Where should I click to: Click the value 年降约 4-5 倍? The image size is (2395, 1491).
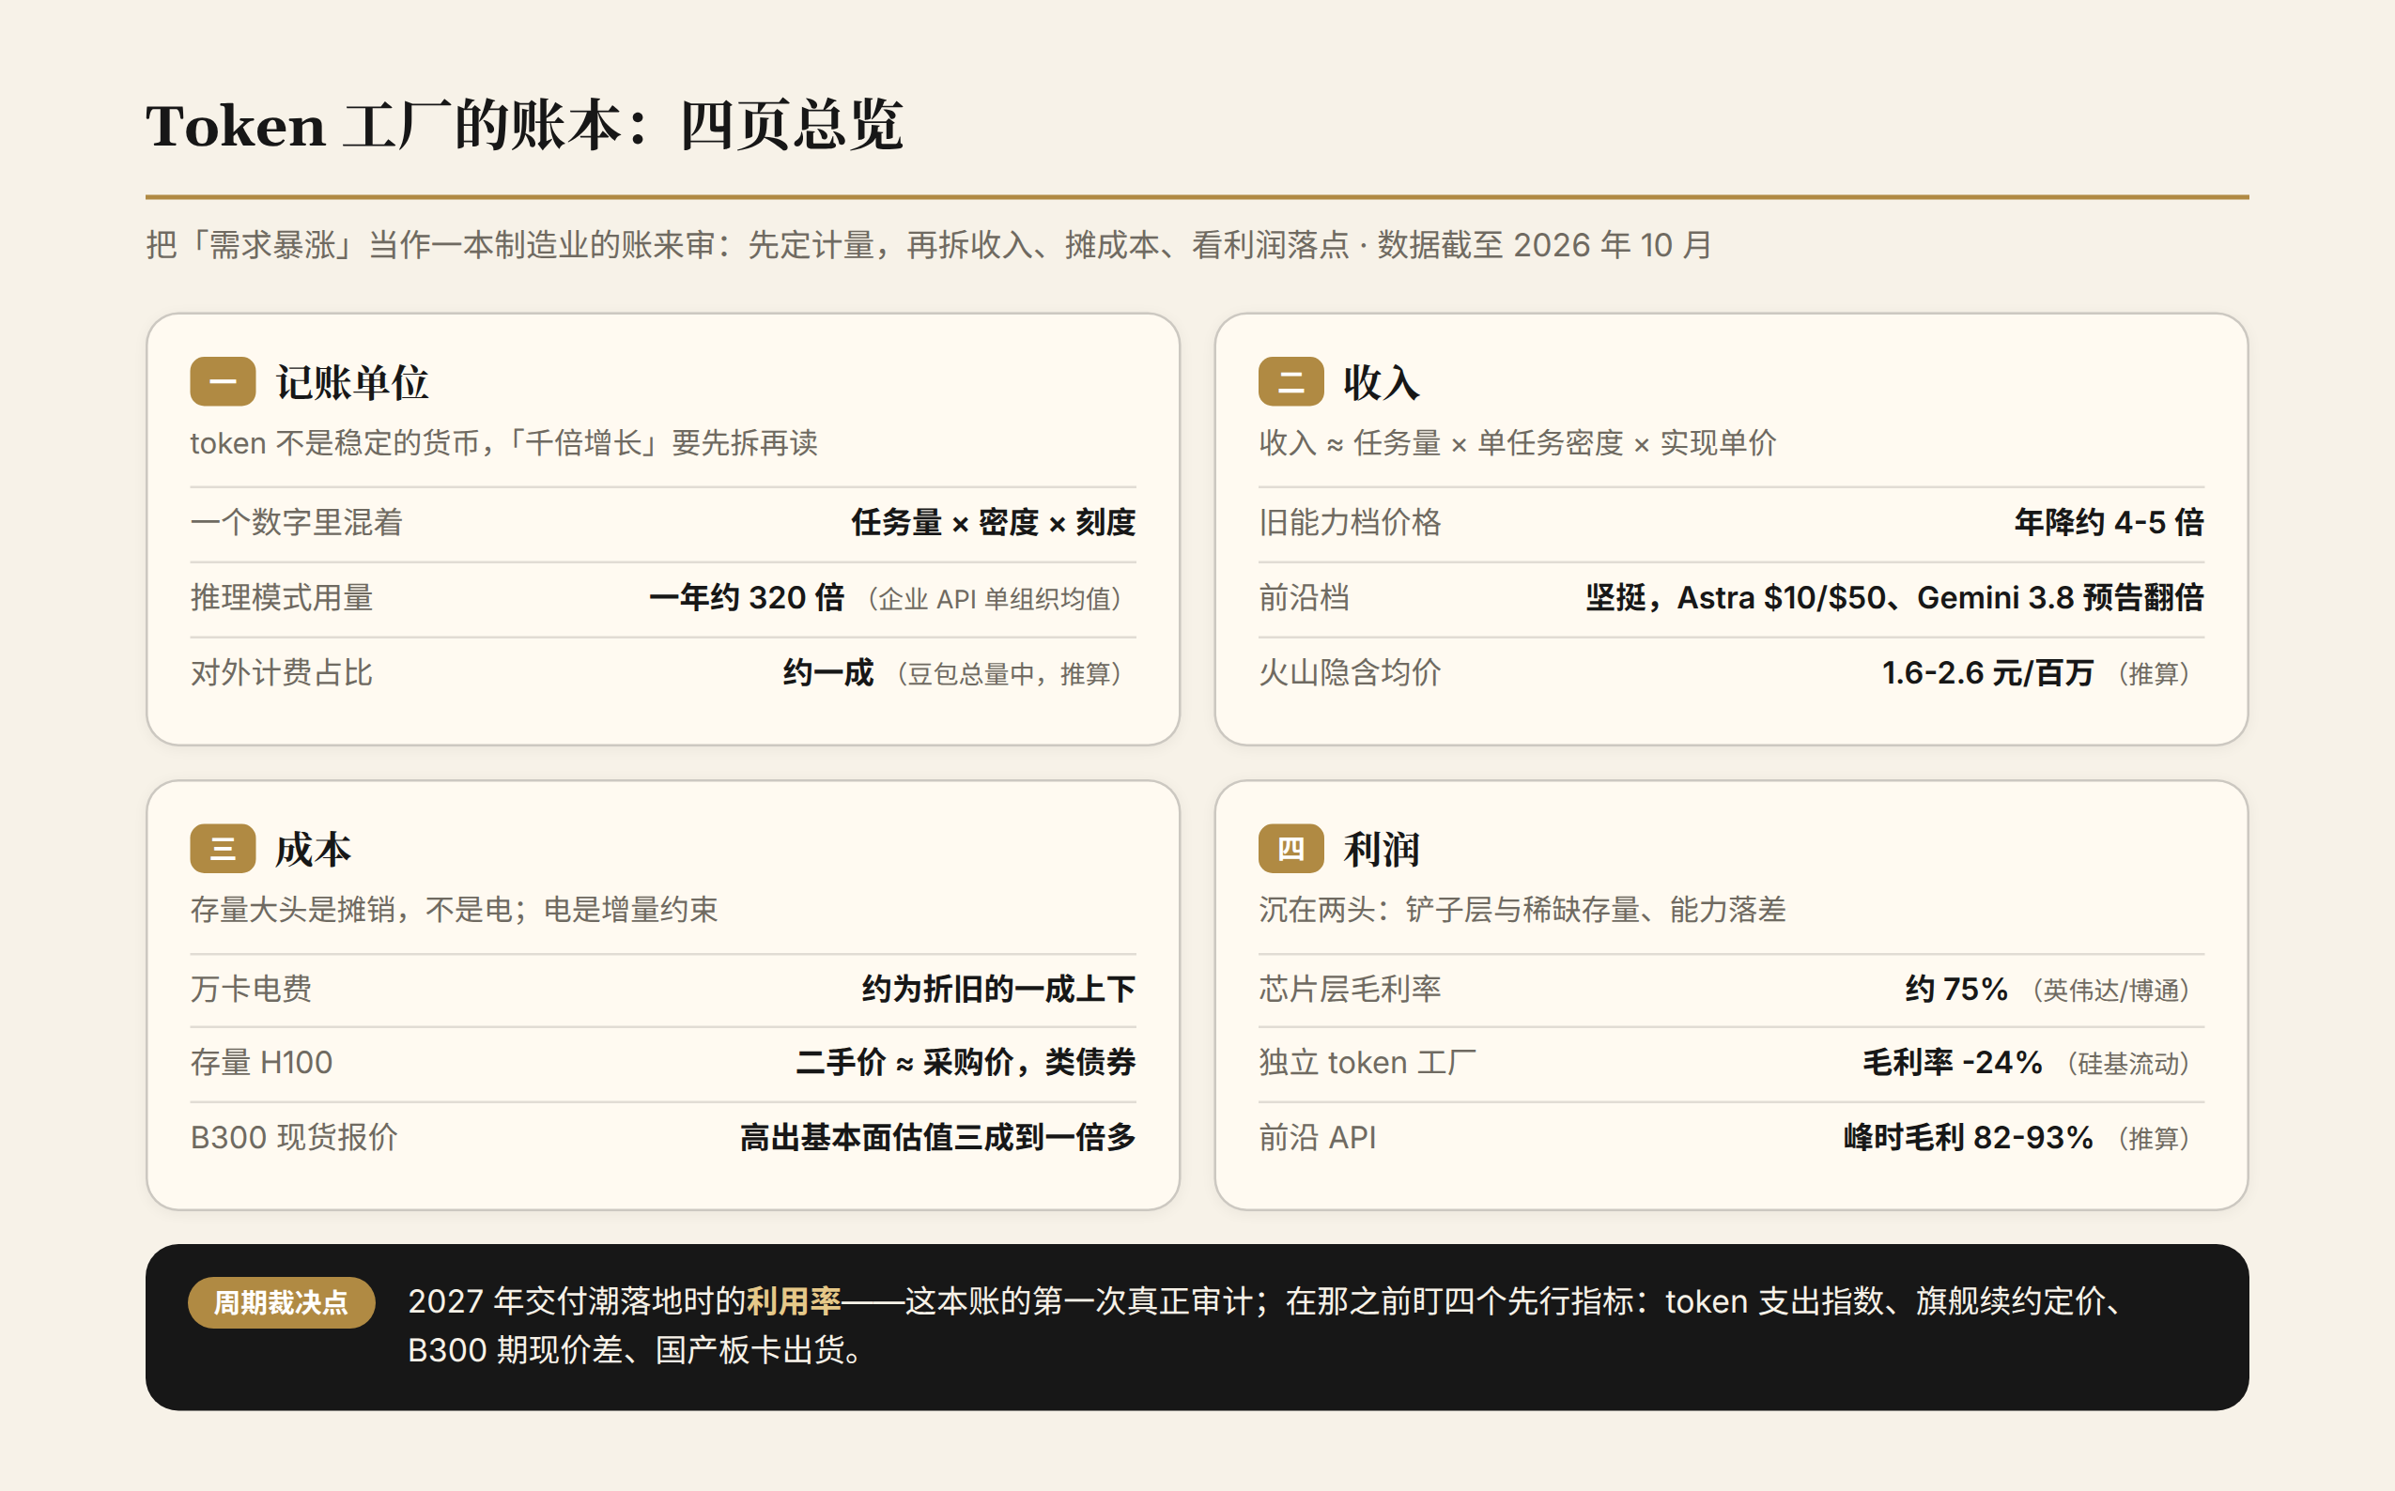[x=2109, y=522]
